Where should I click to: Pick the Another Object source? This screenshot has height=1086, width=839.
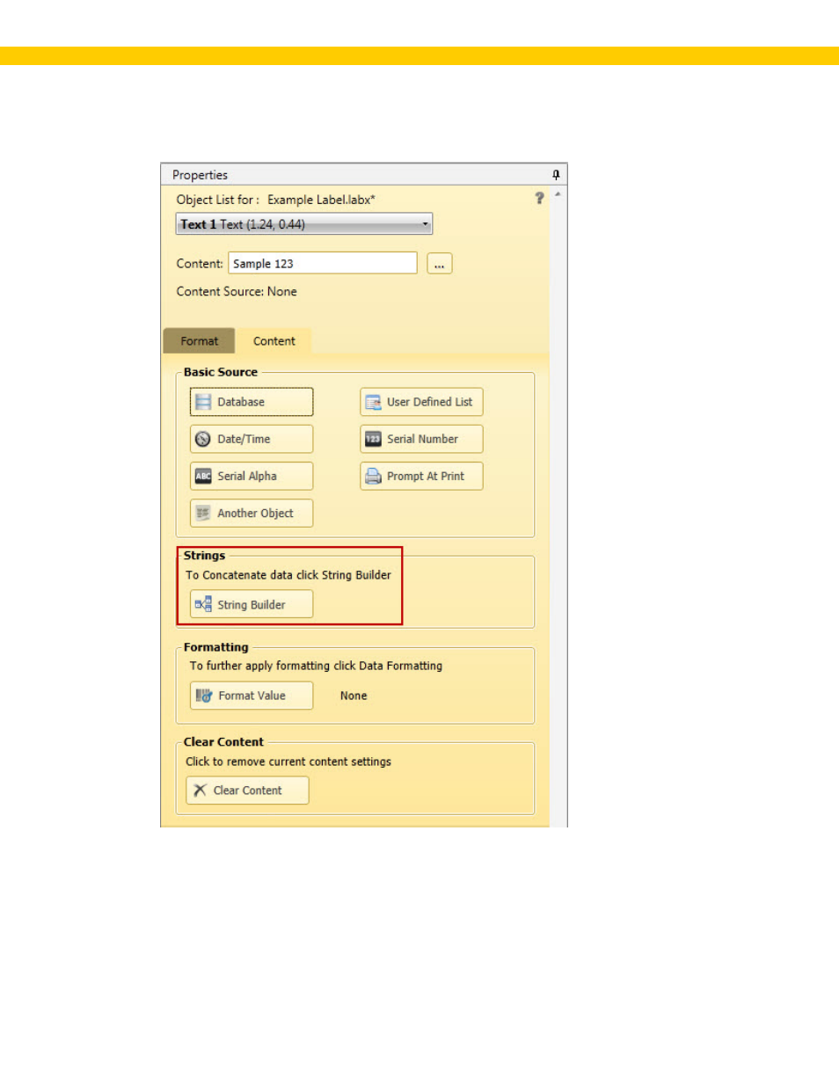(x=252, y=513)
